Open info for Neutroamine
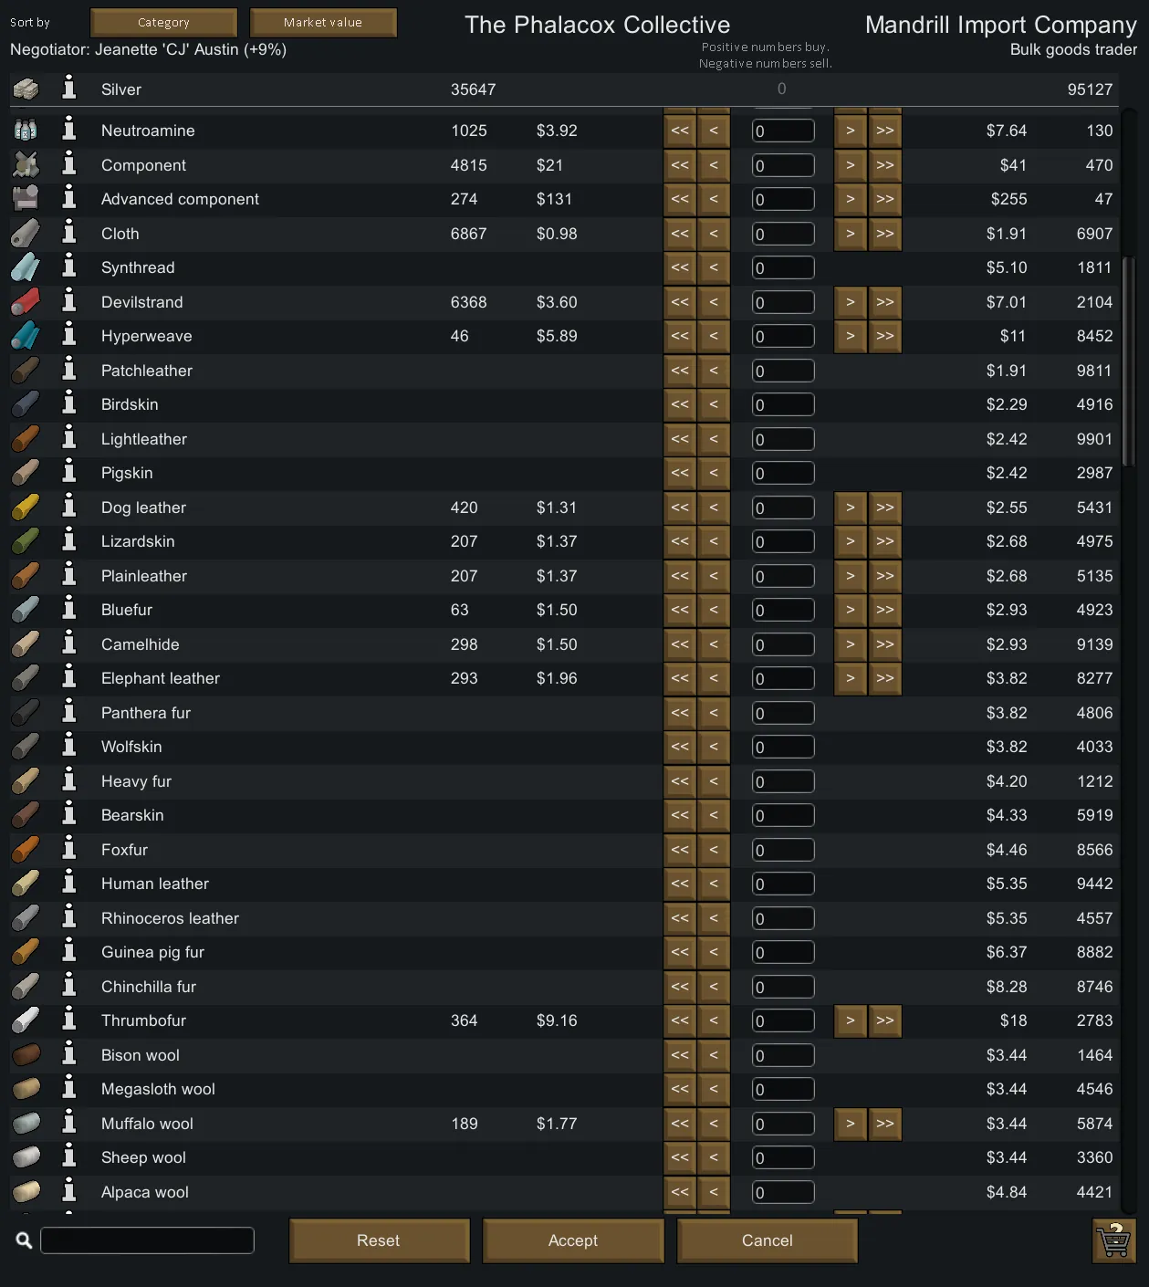Image resolution: width=1149 pixels, height=1287 pixels. point(68,130)
